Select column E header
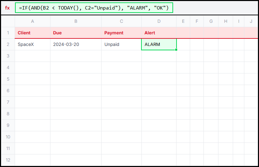The image size is (259, 167). coord(183,21)
